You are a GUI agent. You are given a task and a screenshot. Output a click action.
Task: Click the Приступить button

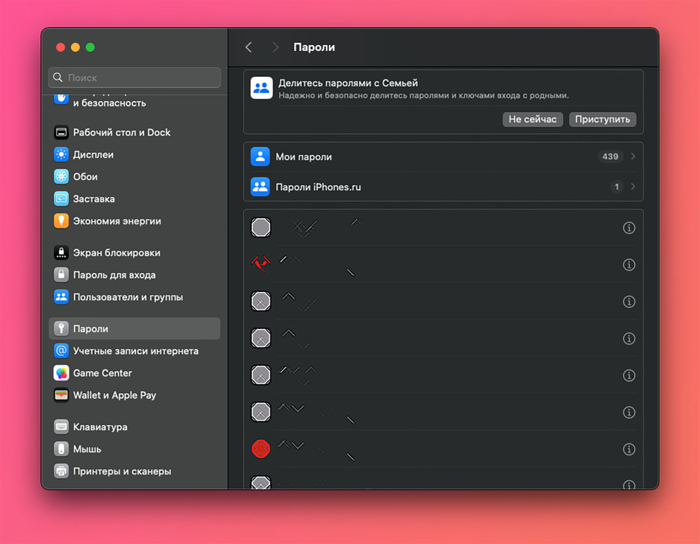(602, 119)
